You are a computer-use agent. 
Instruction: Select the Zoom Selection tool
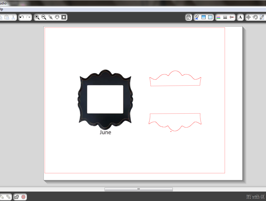coord(50,17)
